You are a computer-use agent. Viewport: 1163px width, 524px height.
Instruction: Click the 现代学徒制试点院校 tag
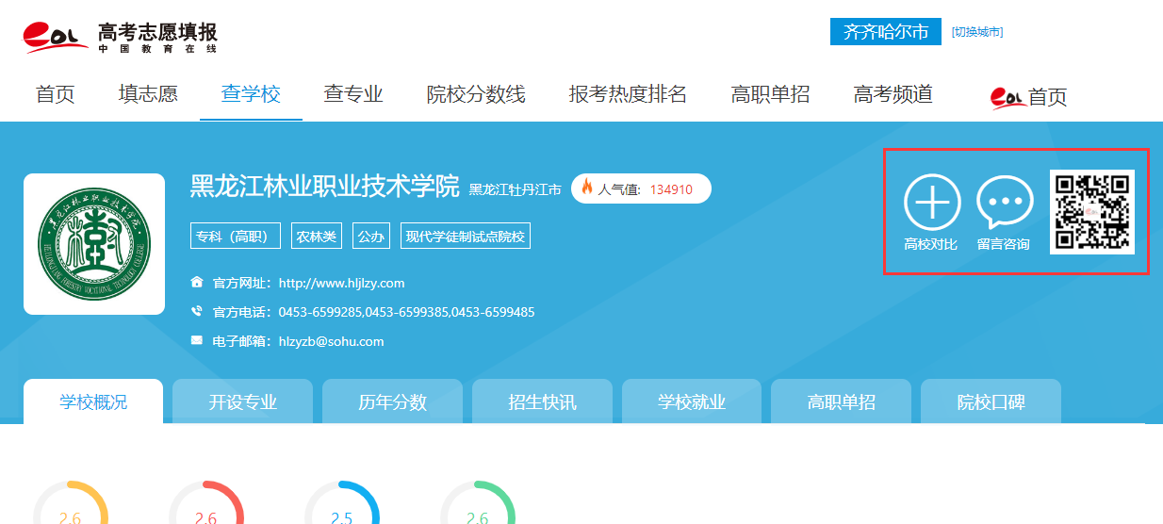pyautogui.click(x=466, y=237)
